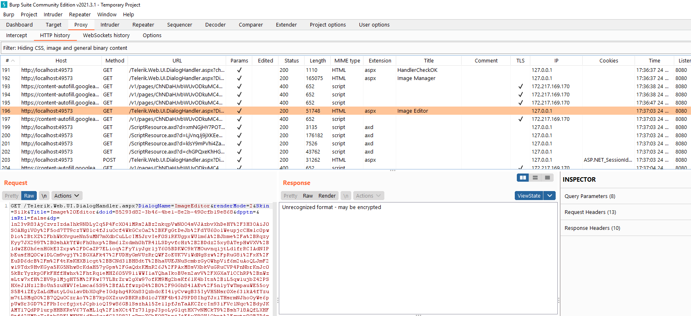Select the stacked top/bottom layout icon
The width and height of the screenshot is (691, 316).
pos(535,178)
